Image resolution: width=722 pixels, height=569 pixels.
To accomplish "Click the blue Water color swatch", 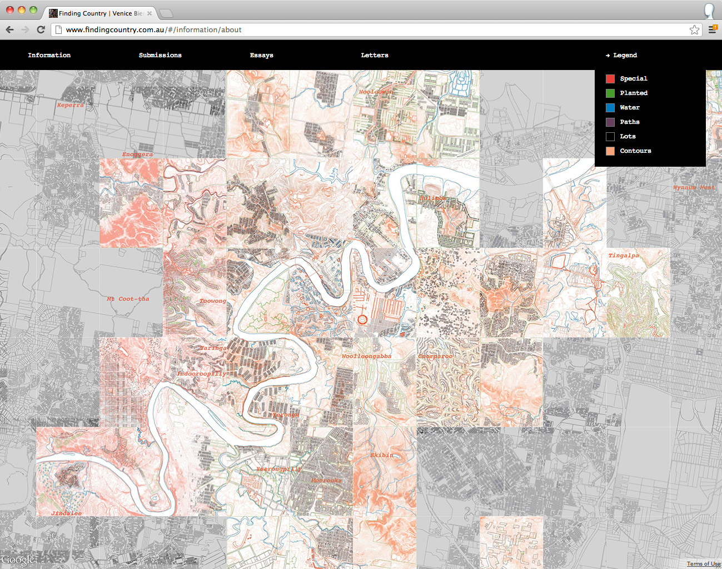I will [610, 108].
